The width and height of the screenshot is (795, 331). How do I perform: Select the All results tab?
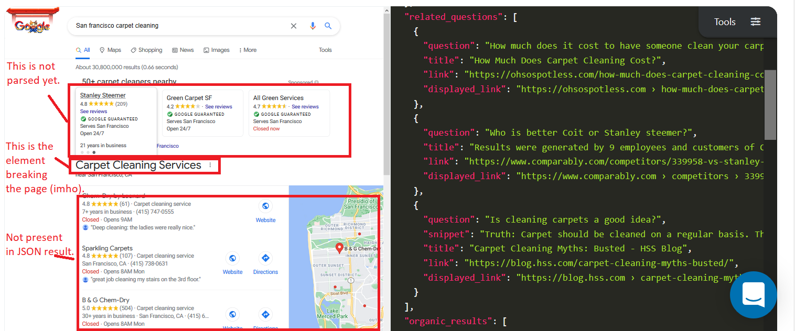[83, 50]
